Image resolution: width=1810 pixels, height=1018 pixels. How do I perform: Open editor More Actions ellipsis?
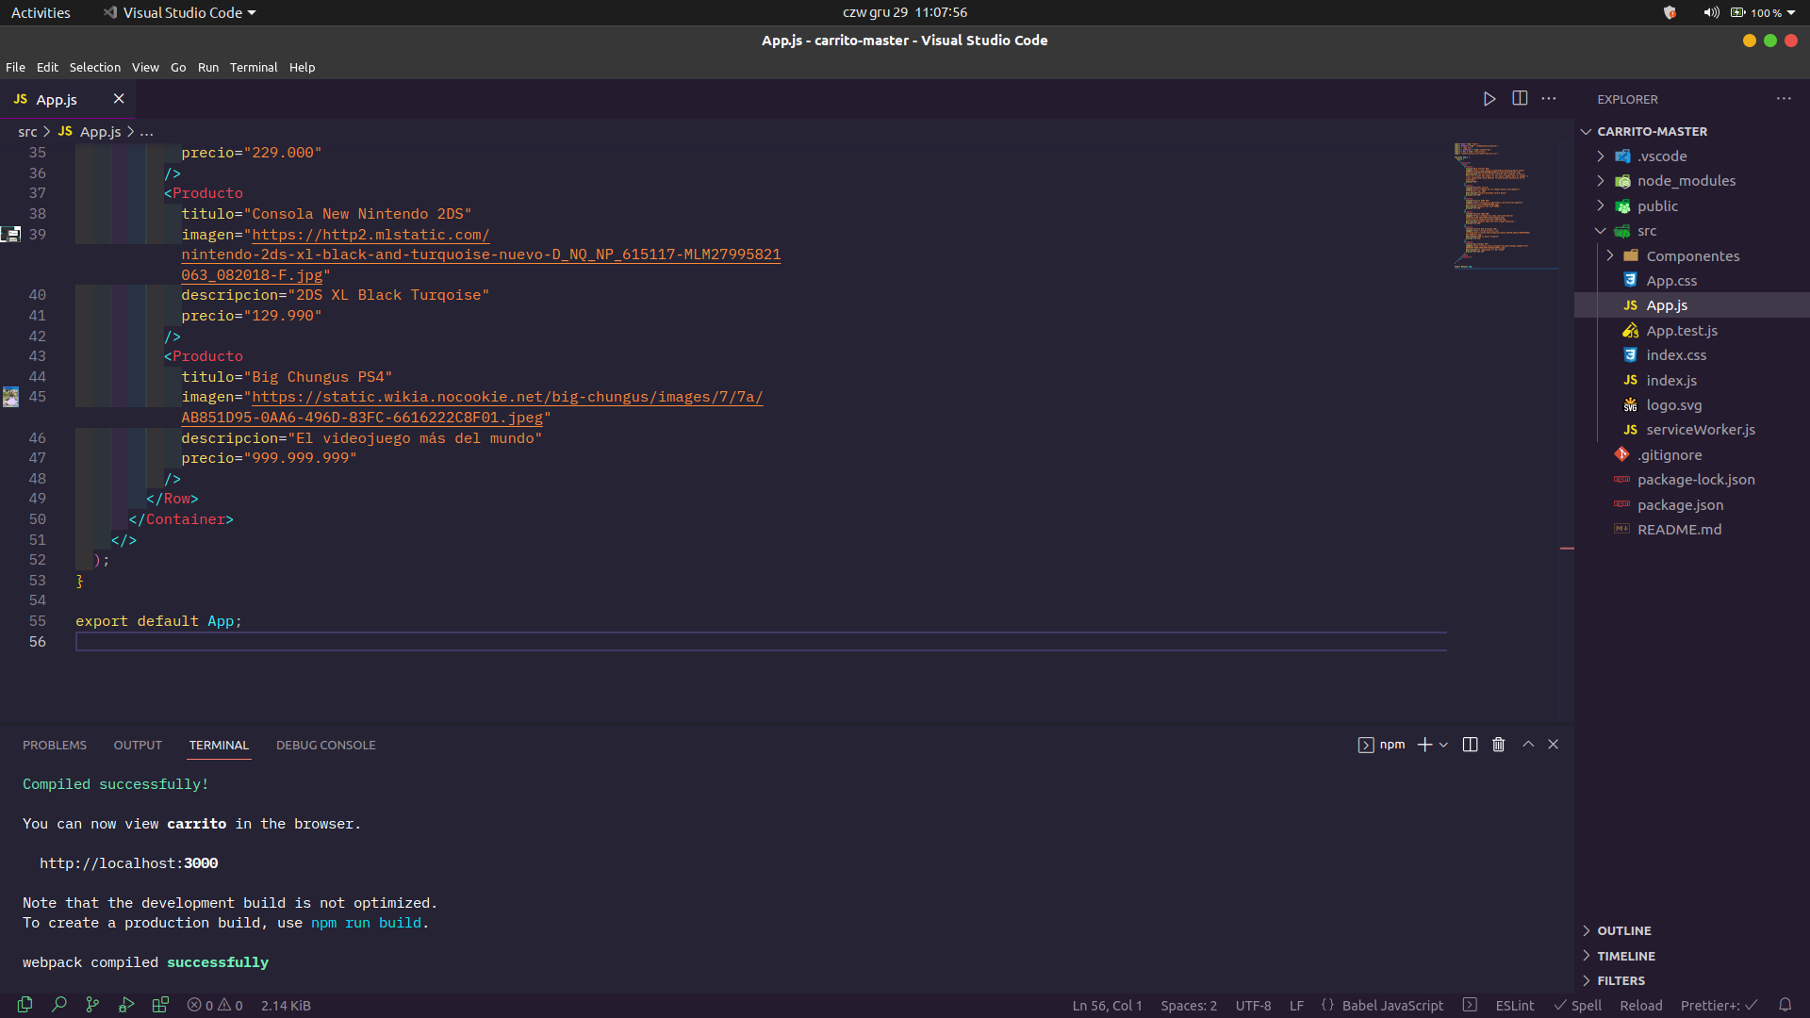click(1549, 99)
